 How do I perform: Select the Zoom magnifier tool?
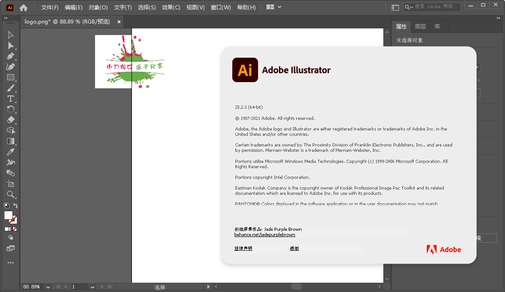tap(11, 194)
